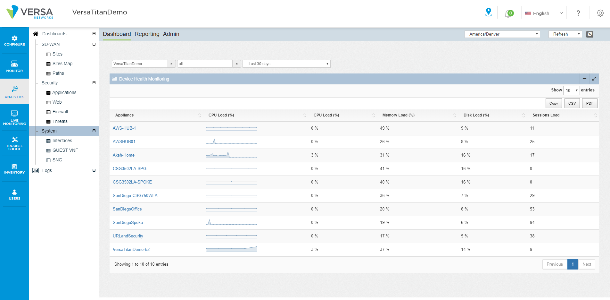The width and height of the screenshot is (610, 300).
Task: Expand the Logs tree node
Action: (94, 170)
